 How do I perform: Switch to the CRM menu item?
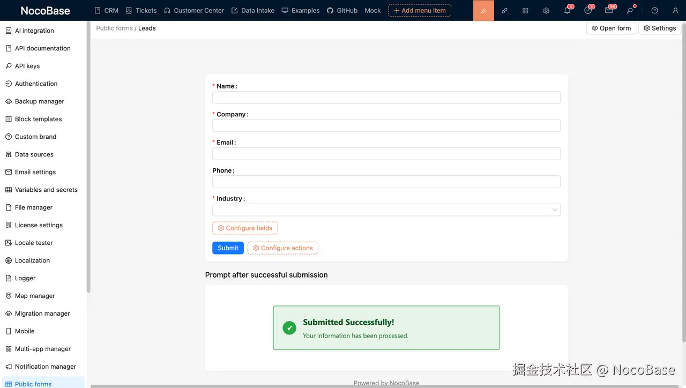[106, 10]
